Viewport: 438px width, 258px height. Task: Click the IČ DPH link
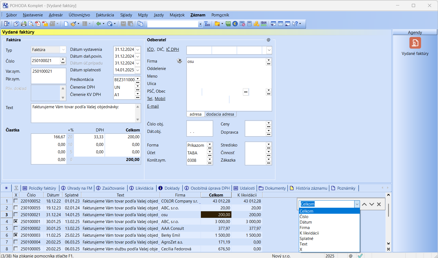pyautogui.click(x=172, y=49)
